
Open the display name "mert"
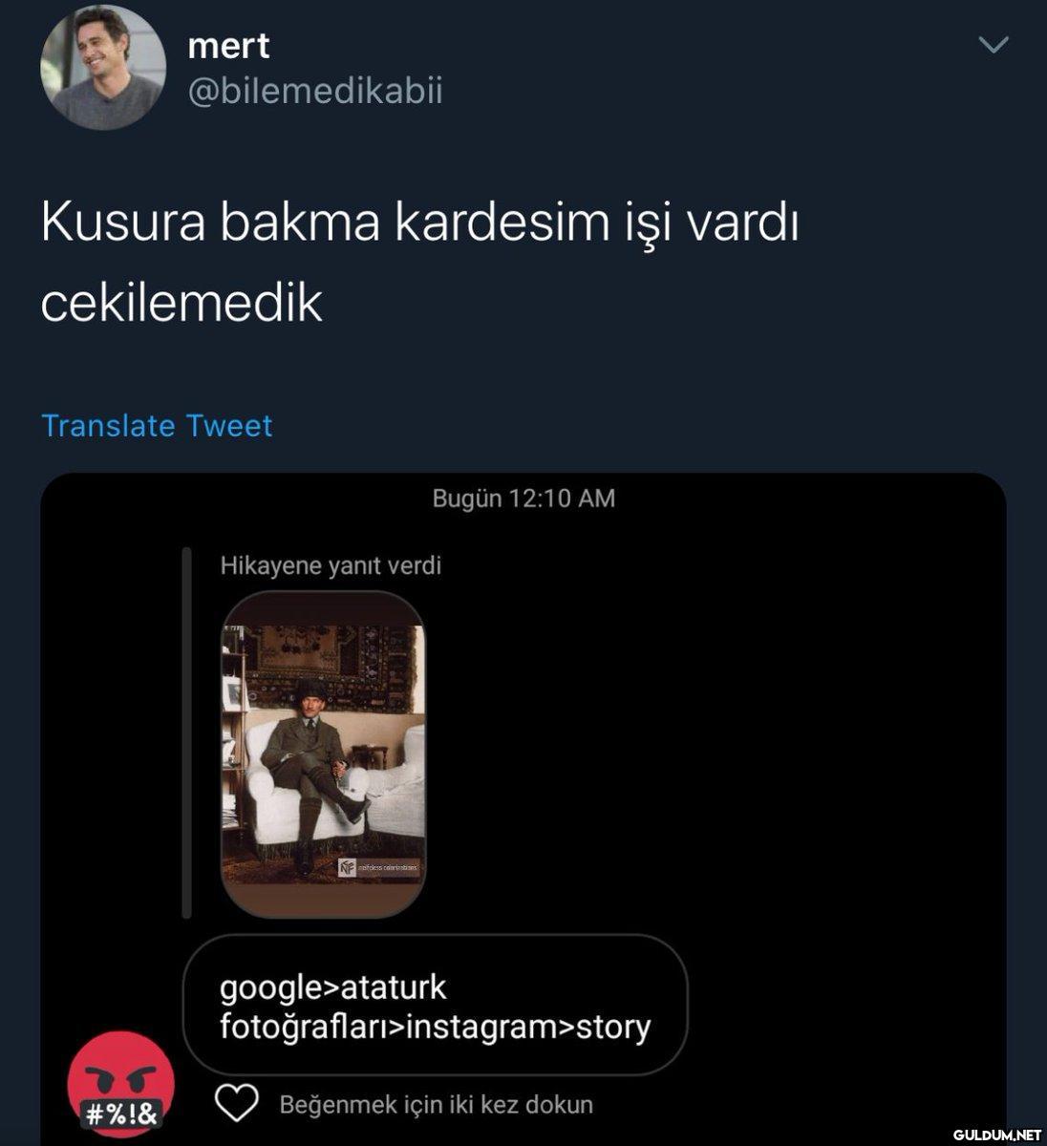(x=228, y=45)
